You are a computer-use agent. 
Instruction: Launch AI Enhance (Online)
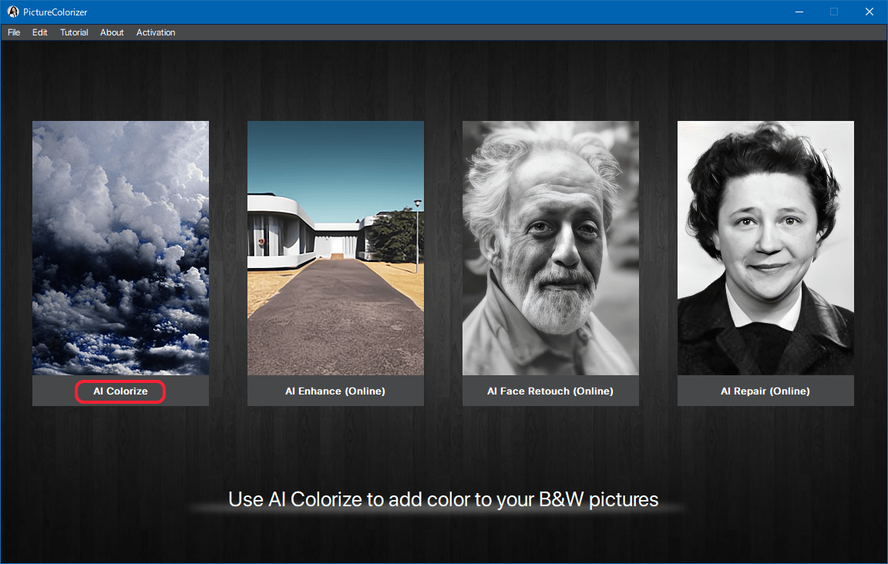pyautogui.click(x=335, y=391)
